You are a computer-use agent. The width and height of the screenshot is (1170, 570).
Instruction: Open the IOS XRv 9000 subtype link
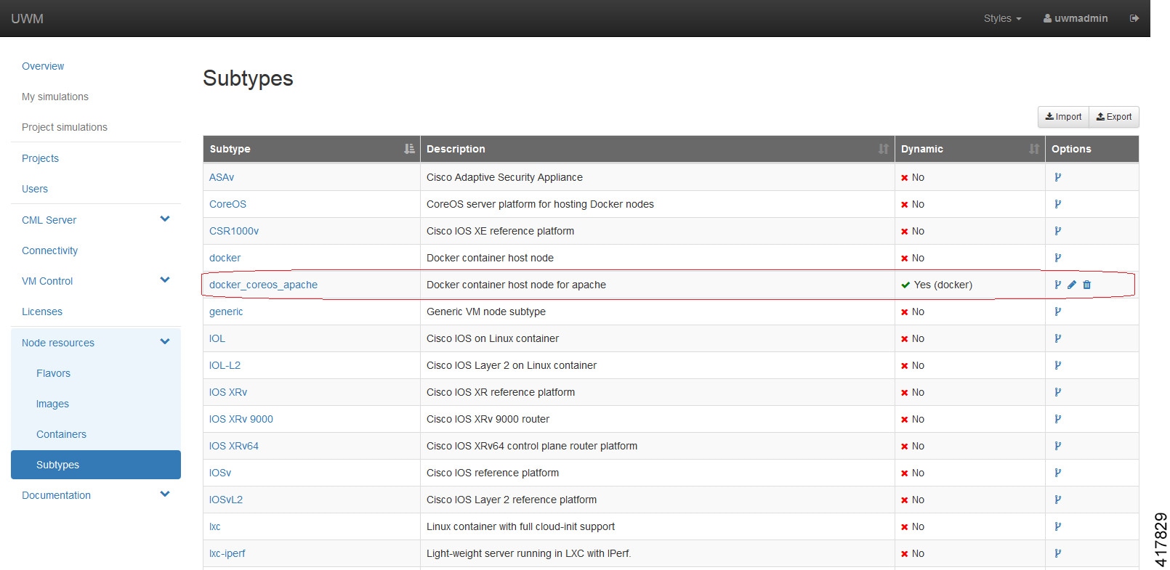click(x=241, y=419)
